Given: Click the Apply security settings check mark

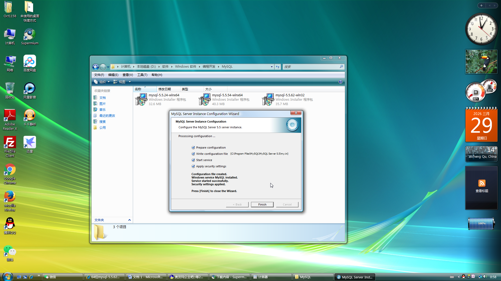Looking at the screenshot, I should click(193, 166).
